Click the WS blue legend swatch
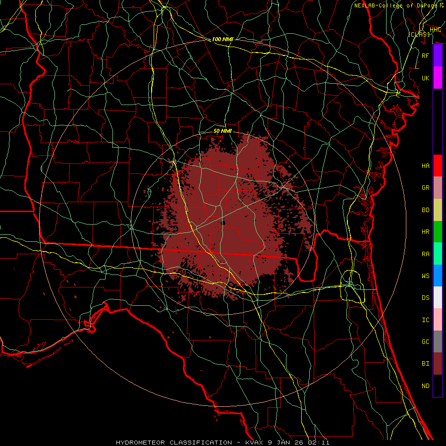 (438, 276)
